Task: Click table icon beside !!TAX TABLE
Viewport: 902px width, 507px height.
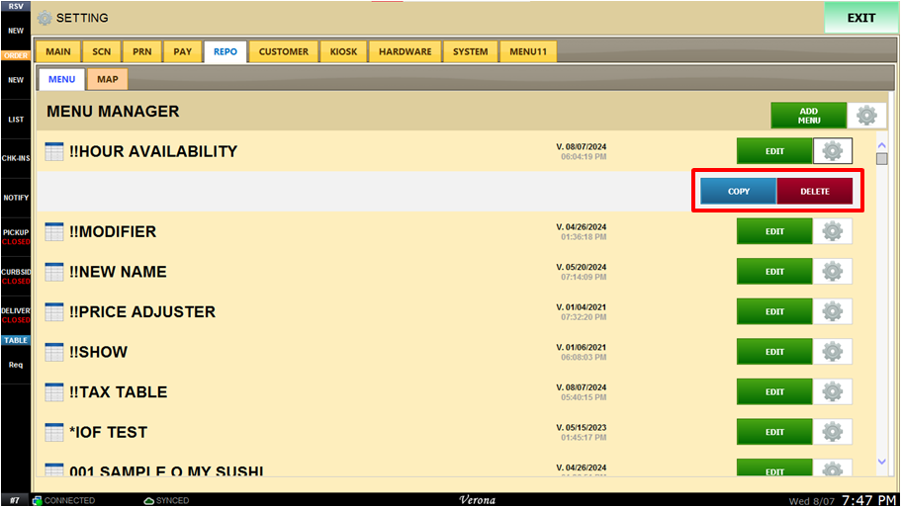Action: point(54,392)
